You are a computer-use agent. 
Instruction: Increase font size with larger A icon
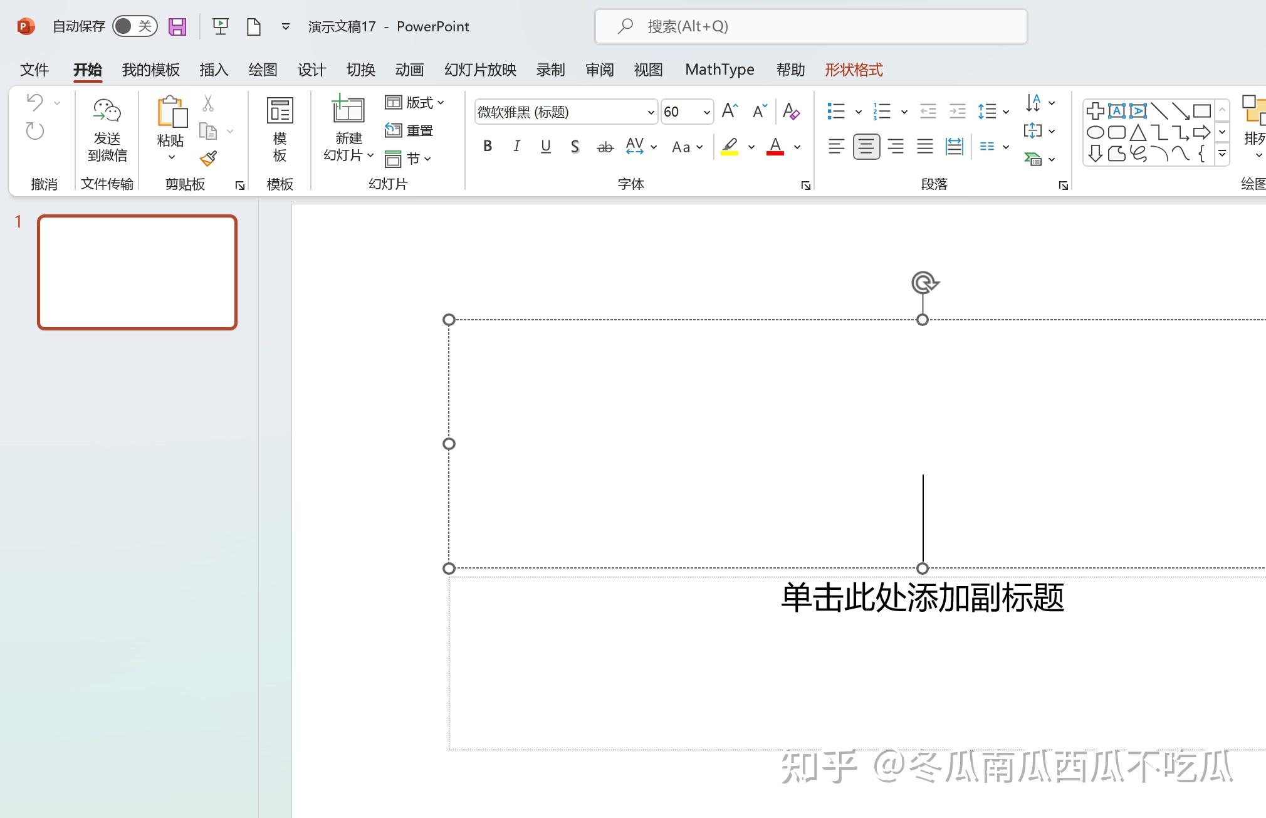(730, 112)
